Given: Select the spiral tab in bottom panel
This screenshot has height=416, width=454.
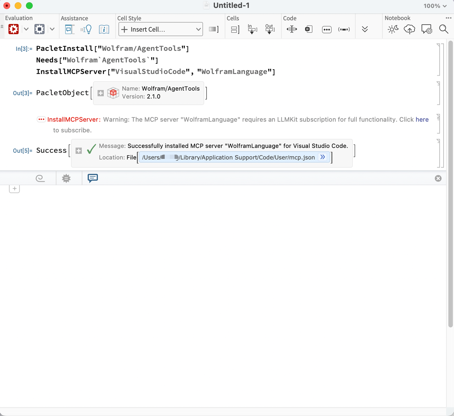Looking at the screenshot, I should coord(40,178).
